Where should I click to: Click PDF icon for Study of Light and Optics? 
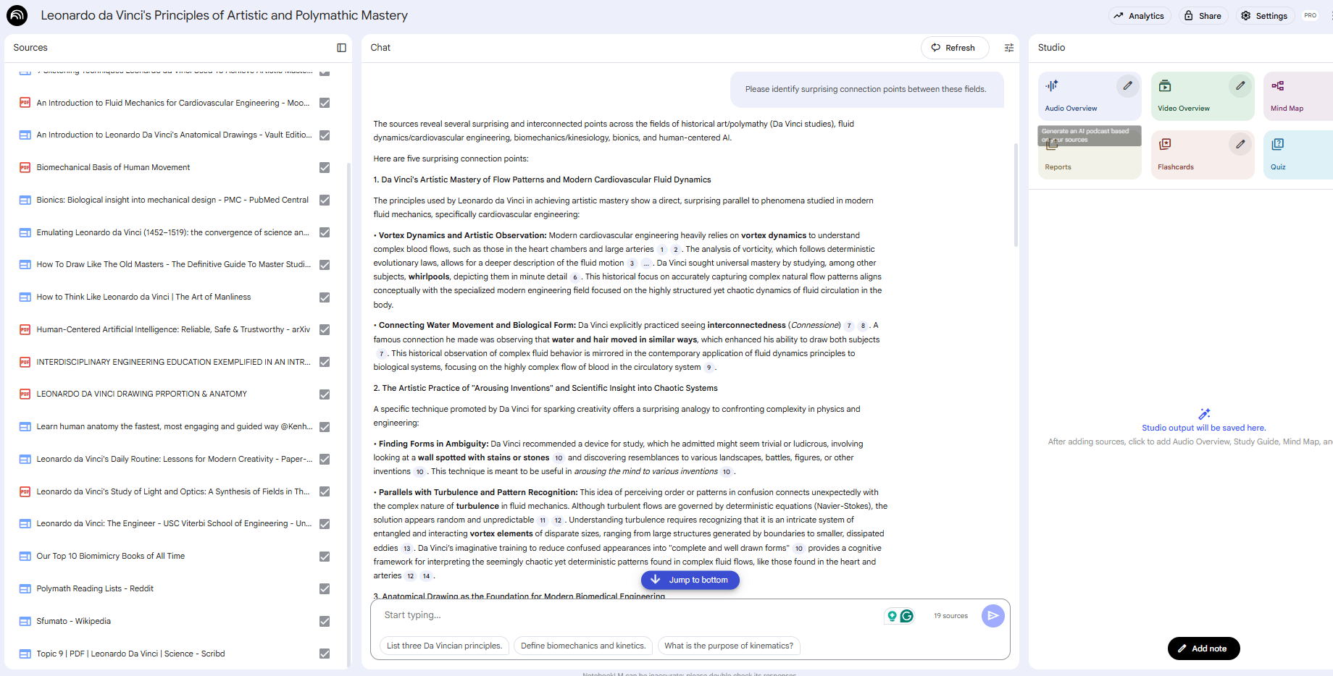point(25,491)
